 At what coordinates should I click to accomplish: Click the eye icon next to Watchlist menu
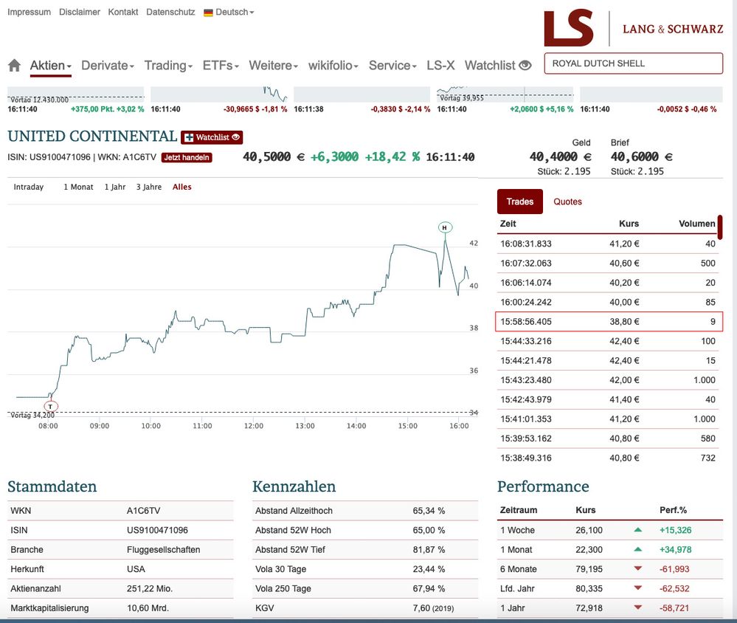click(x=525, y=66)
